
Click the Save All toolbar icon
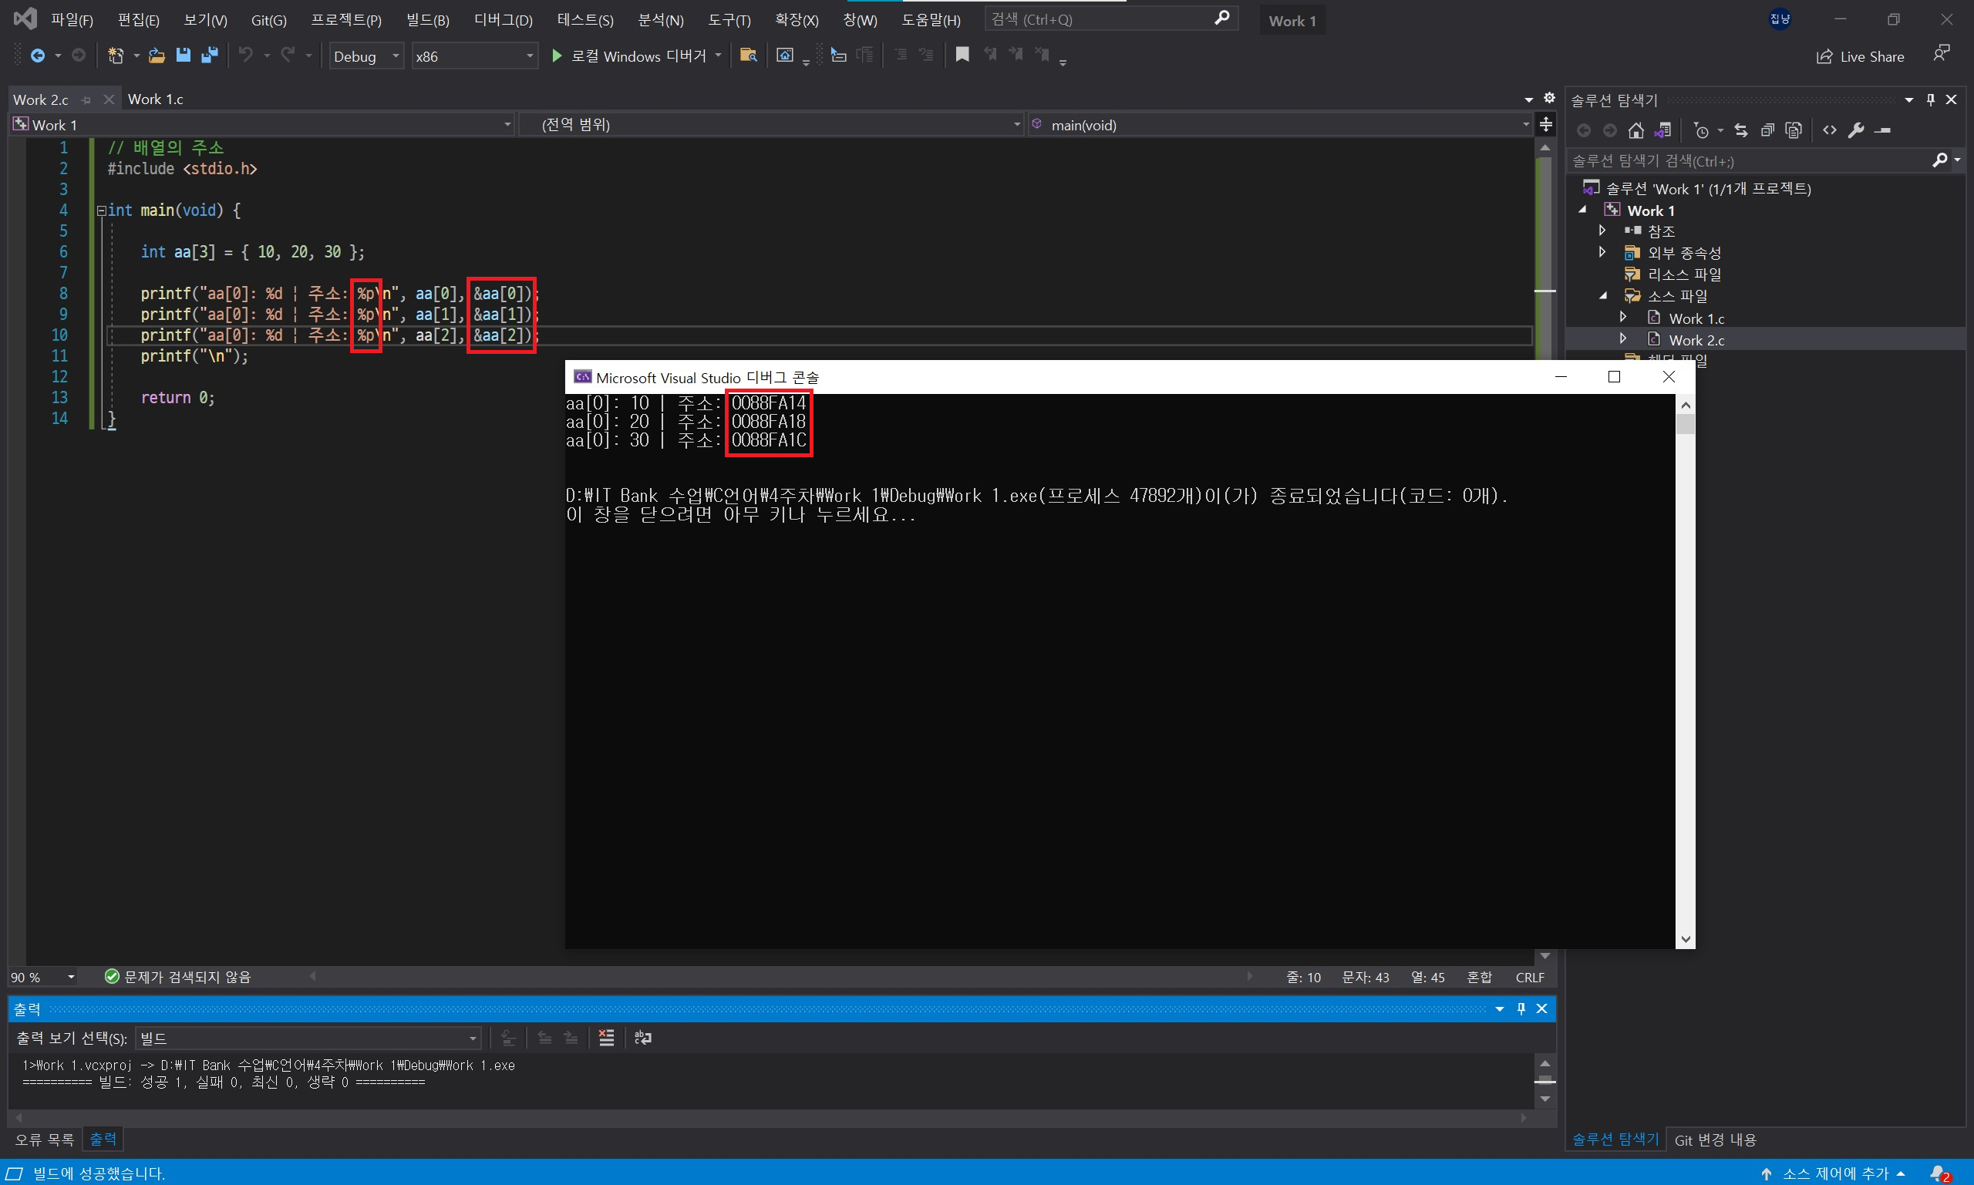pos(210,55)
